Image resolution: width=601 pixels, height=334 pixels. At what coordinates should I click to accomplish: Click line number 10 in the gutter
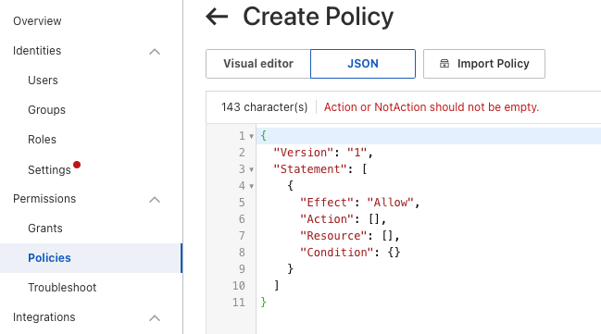238,286
